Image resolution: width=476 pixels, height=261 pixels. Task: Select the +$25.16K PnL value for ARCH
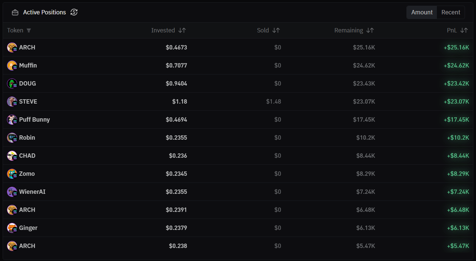pos(456,47)
